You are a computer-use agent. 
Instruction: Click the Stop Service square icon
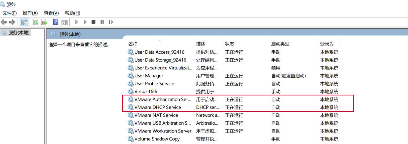(93, 22)
